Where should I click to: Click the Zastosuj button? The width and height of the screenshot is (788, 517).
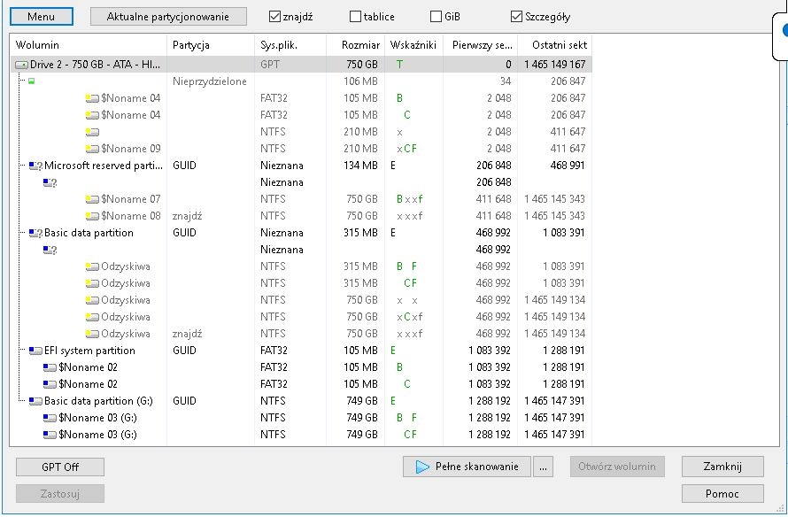[x=60, y=494]
